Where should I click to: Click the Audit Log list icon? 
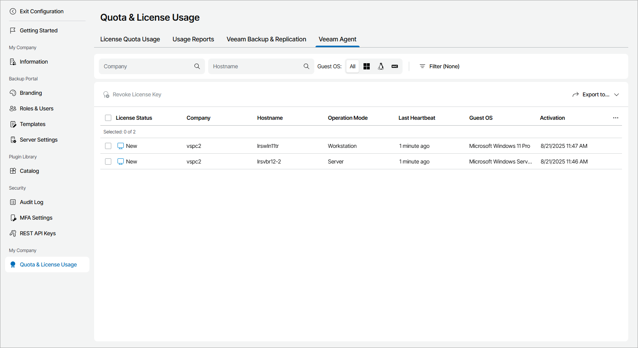click(13, 202)
